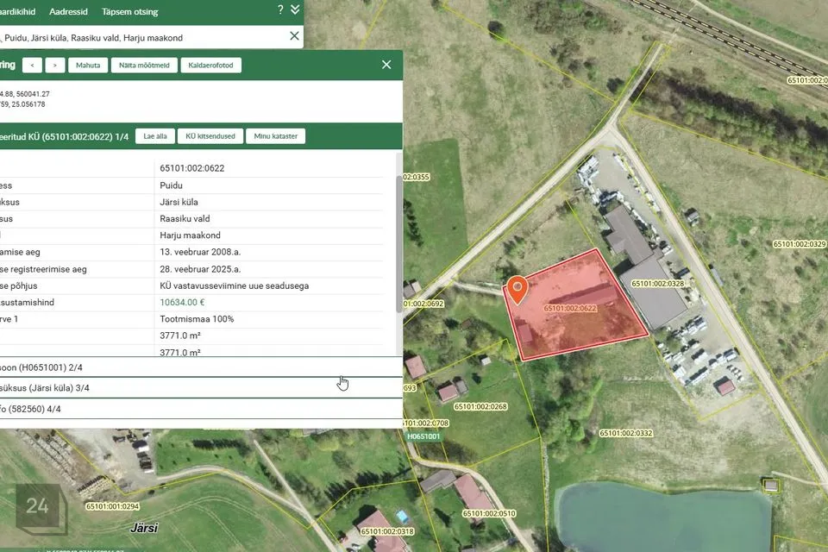Screen dimensions: 828x552
Task: Clear the address search field
Action: [294, 36]
